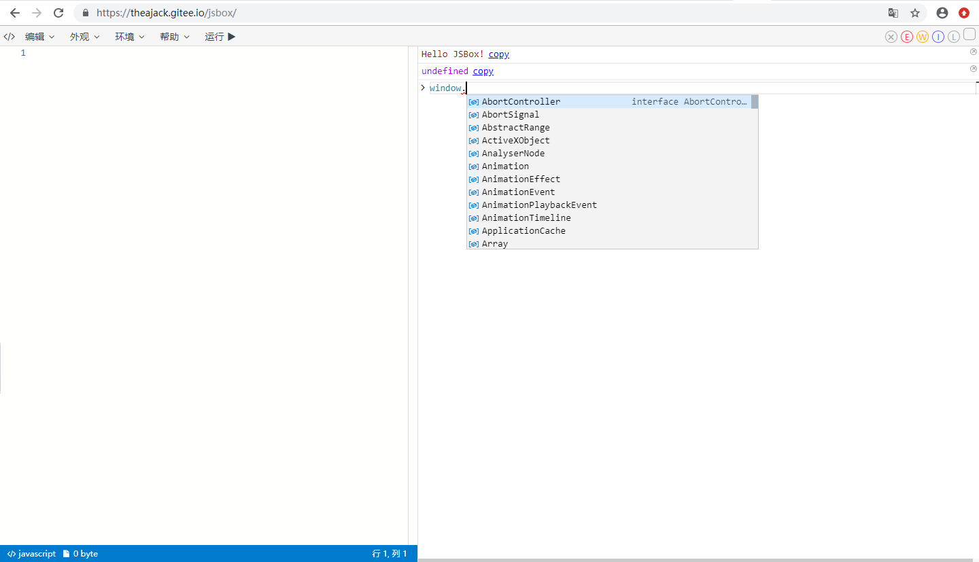Click the console input containing window.
979x562 pixels.
pos(702,88)
